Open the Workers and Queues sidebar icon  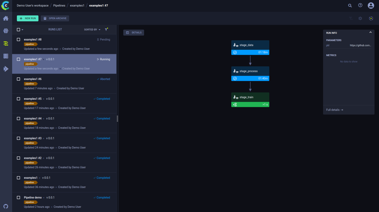6,69
